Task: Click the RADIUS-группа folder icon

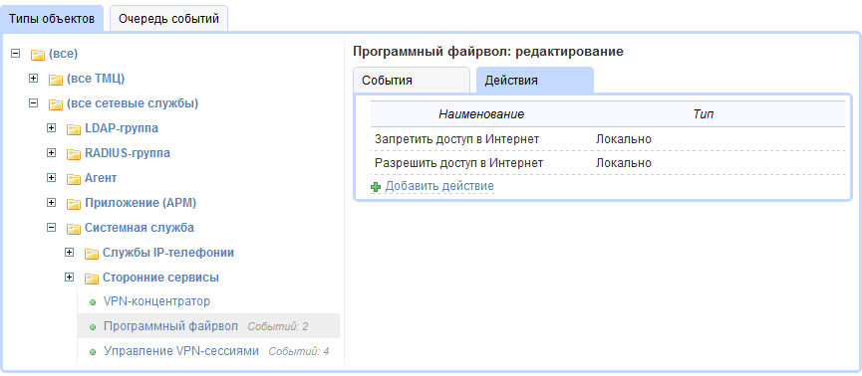Action: 74,154
